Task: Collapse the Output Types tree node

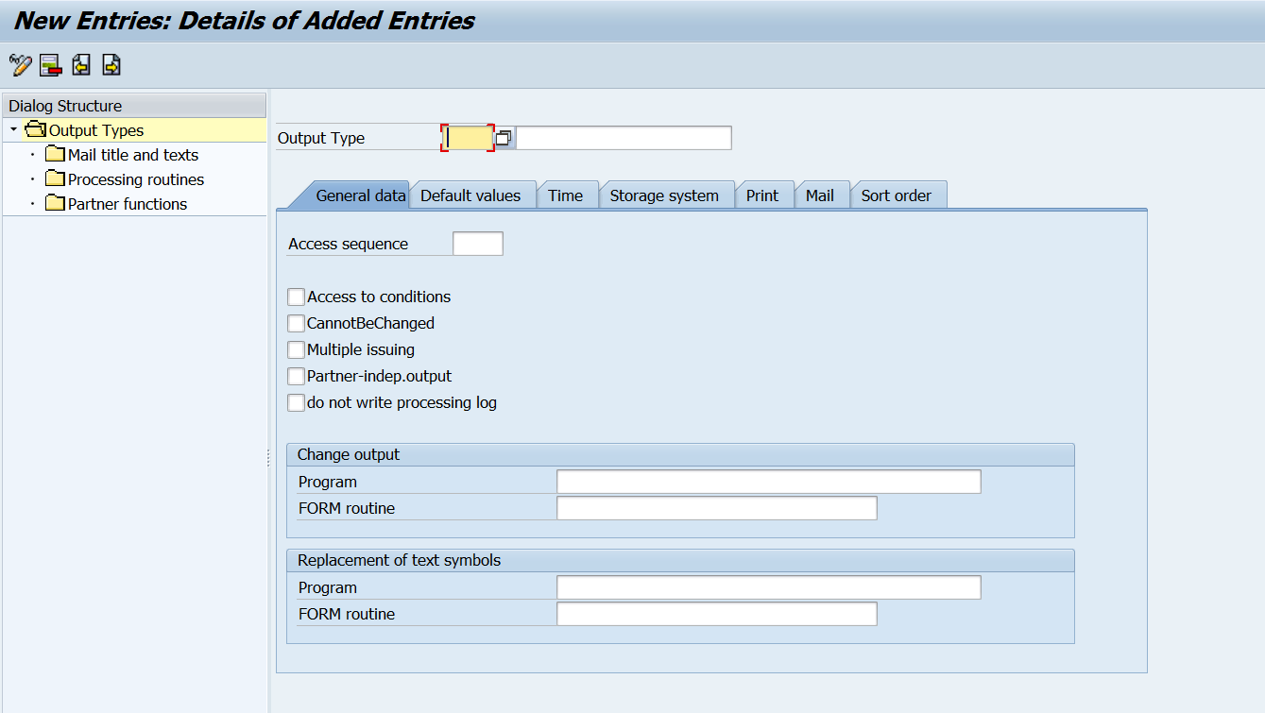Action: click(13, 129)
